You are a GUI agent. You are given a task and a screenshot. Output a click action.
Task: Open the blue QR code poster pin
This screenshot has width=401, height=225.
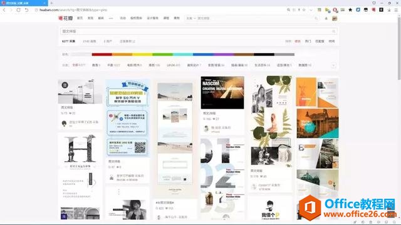click(127, 118)
